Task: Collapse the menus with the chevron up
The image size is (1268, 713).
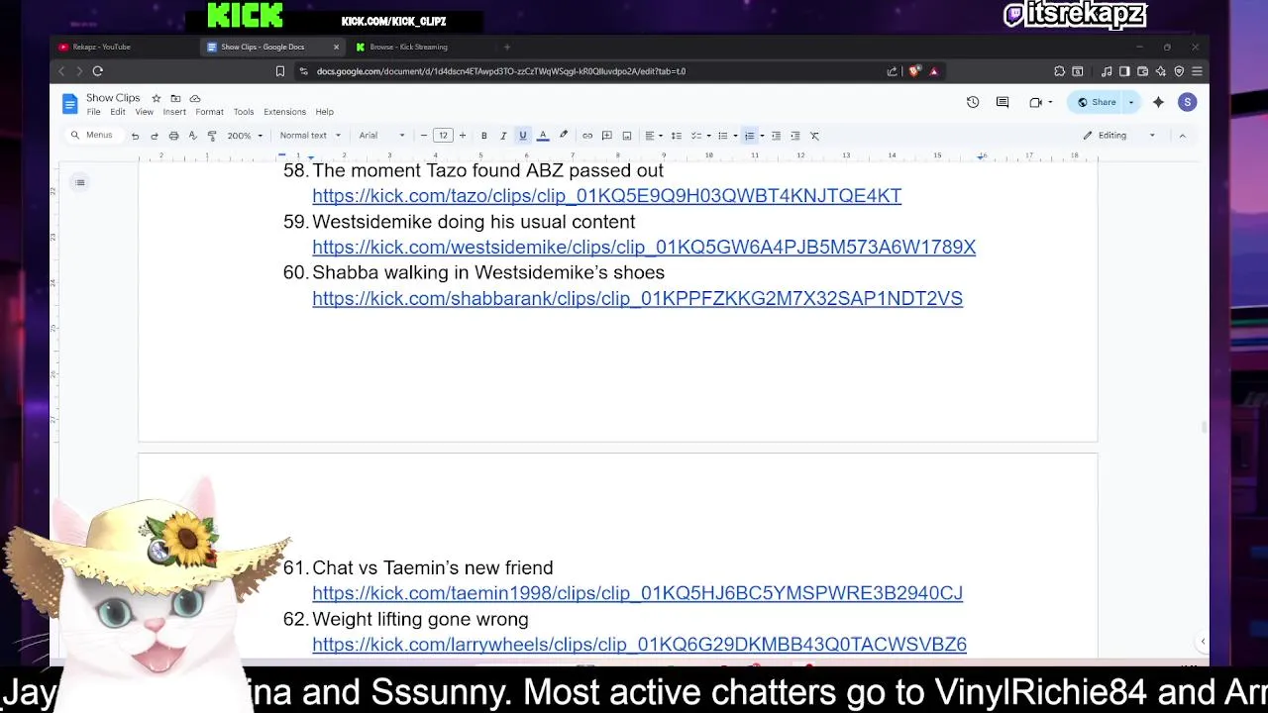Action: 1182,136
